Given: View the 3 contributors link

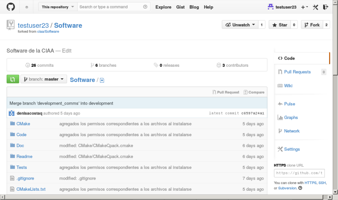Looking at the screenshot, I should pos(232,65).
